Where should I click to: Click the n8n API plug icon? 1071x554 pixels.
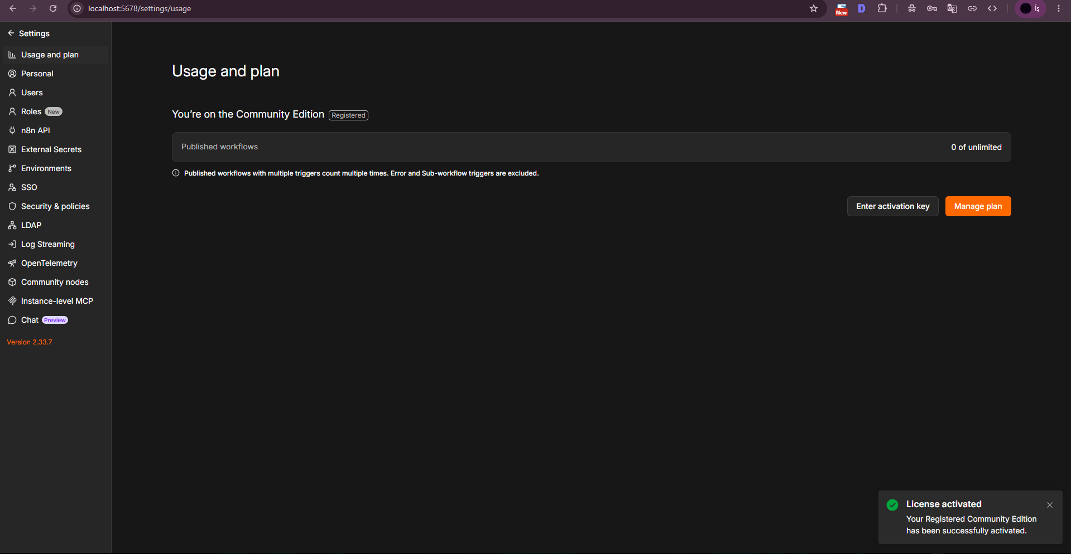click(12, 130)
